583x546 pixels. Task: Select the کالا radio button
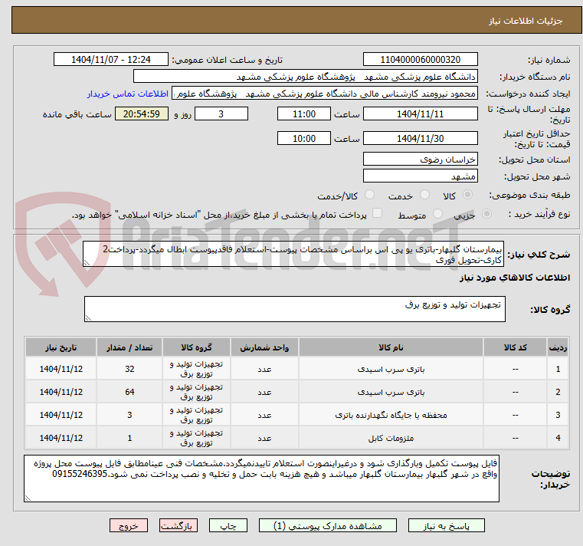pyautogui.click(x=467, y=195)
